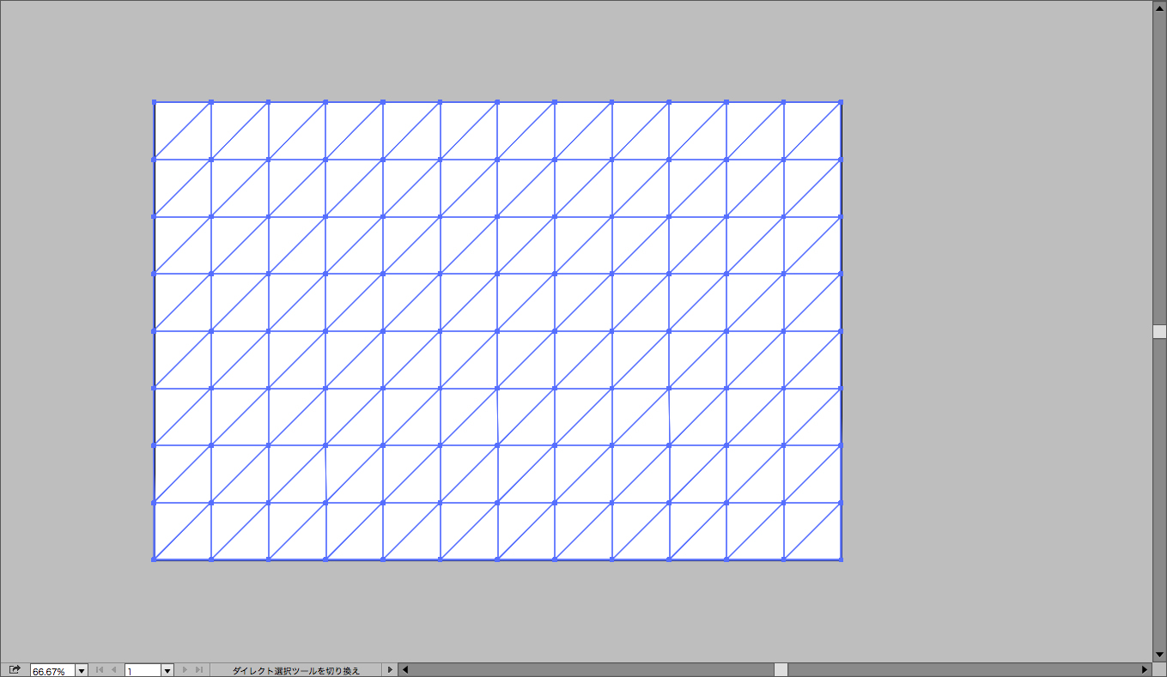The image size is (1167, 677).
Task: Select the top-left anchor point of the grid
Action: click(155, 102)
